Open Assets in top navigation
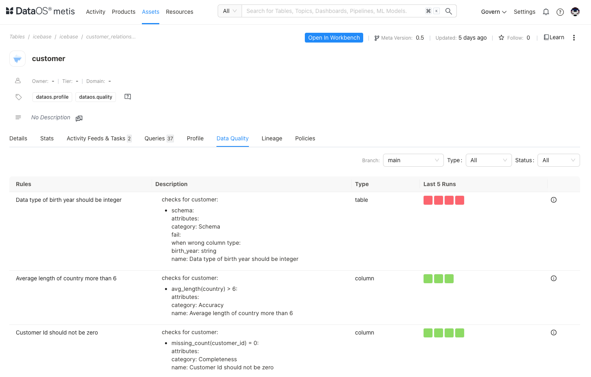This screenshot has width=591, height=377. (150, 12)
